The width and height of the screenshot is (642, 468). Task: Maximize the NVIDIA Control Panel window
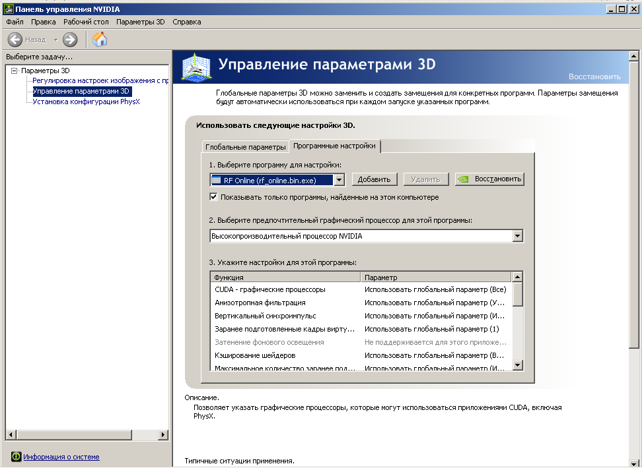(x=622, y=9)
